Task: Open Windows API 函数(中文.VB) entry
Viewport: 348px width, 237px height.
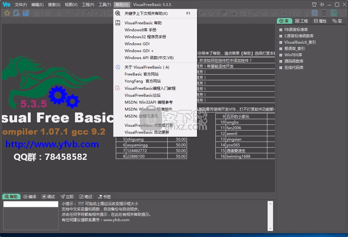Action: pos(155,58)
